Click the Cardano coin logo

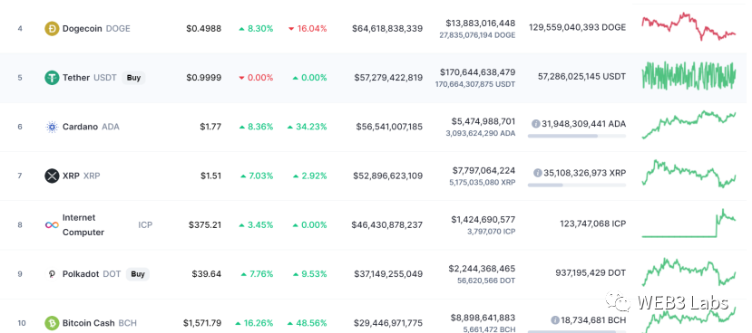pos(52,127)
